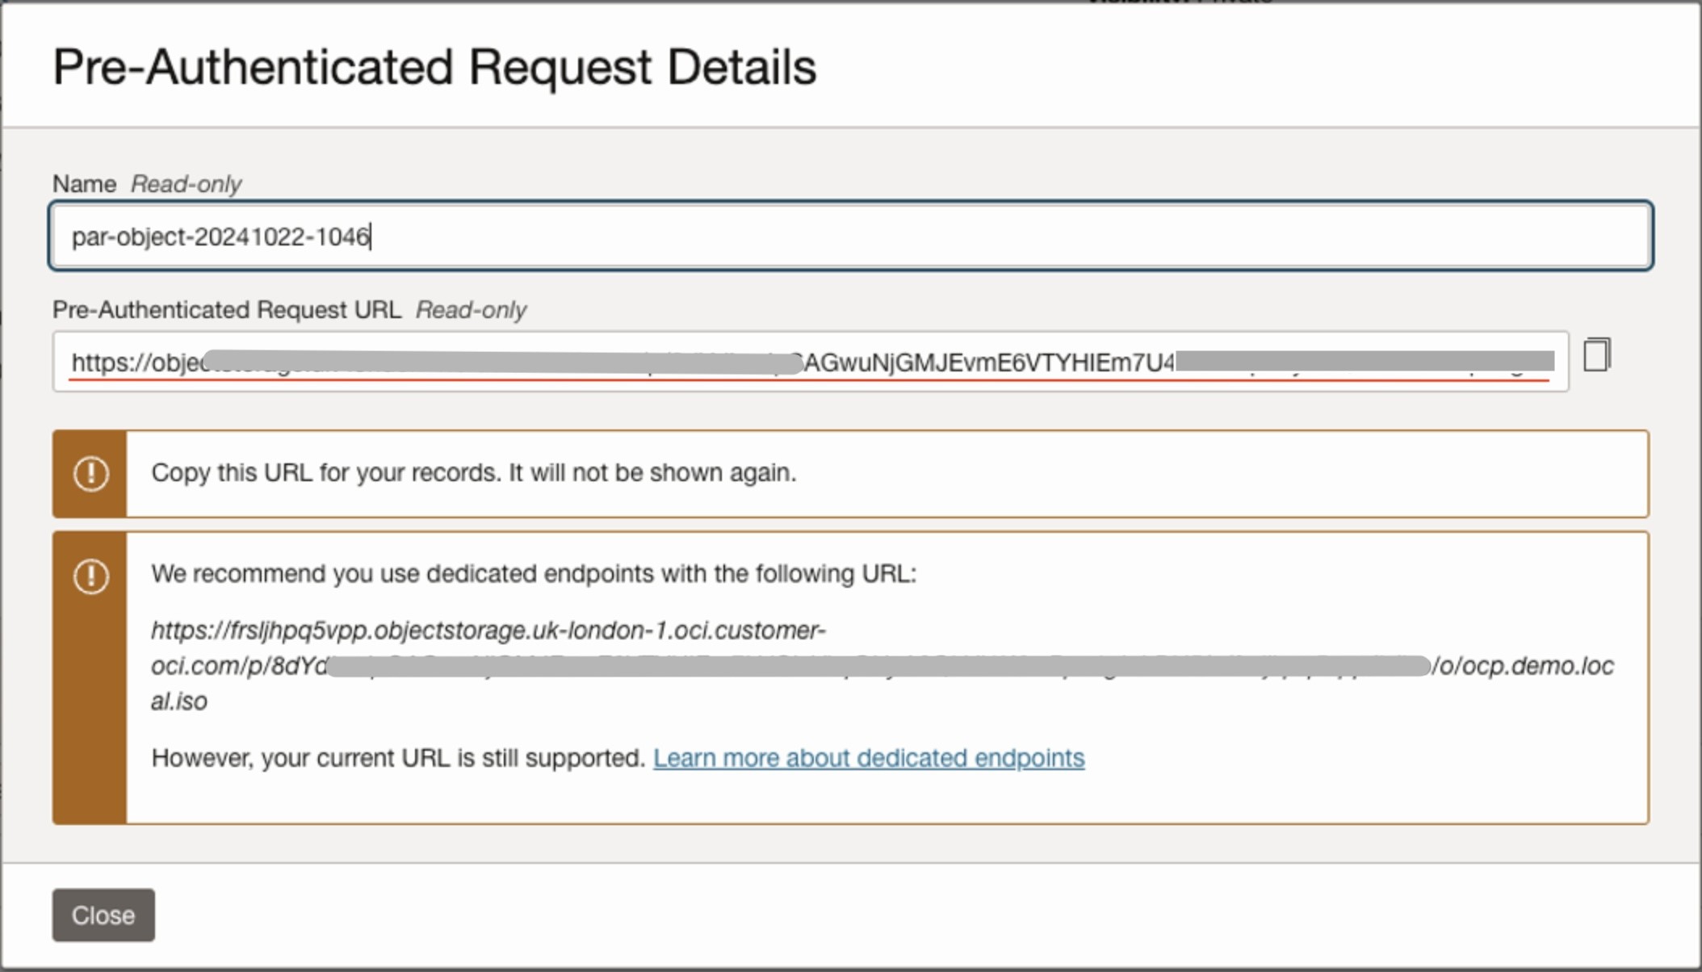Click the 'Name' field label
Screen dimensions: 1702x972
[84, 184]
